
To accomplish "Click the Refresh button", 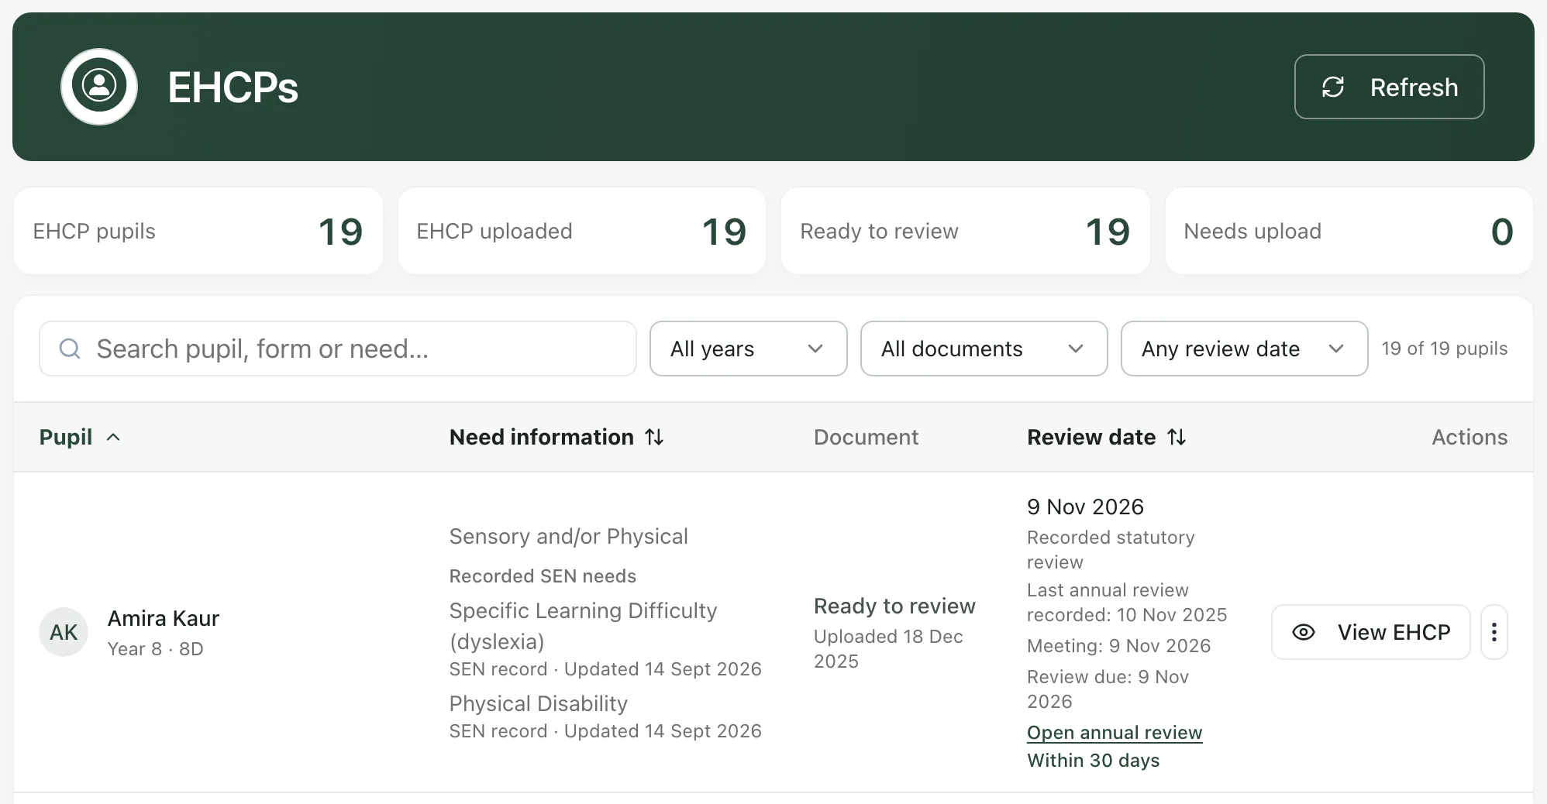I will (1389, 87).
